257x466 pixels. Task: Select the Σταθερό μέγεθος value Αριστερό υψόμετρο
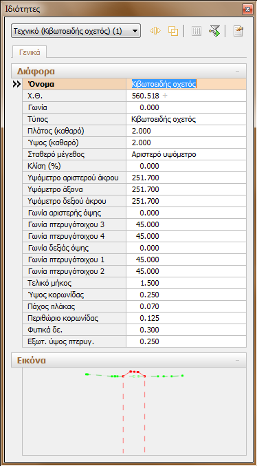point(186,155)
